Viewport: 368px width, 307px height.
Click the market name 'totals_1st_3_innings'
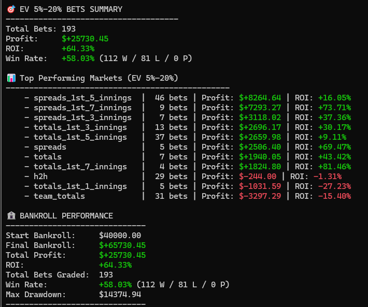pyautogui.click(x=80, y=127)
